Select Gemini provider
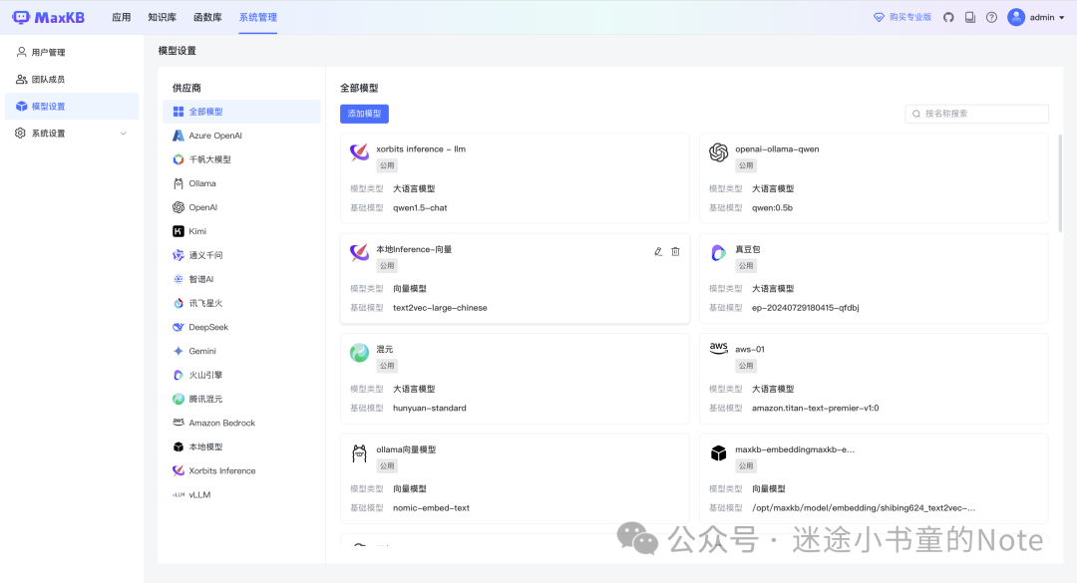The image size is (1077, 583). tap(241, 351)
